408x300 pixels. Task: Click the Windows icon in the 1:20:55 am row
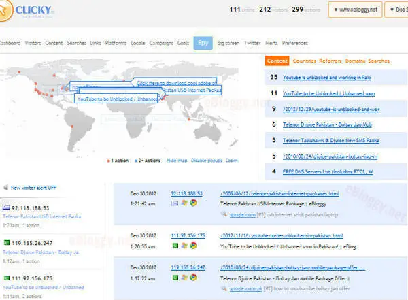pyautogui.click(x=184, y=246)
